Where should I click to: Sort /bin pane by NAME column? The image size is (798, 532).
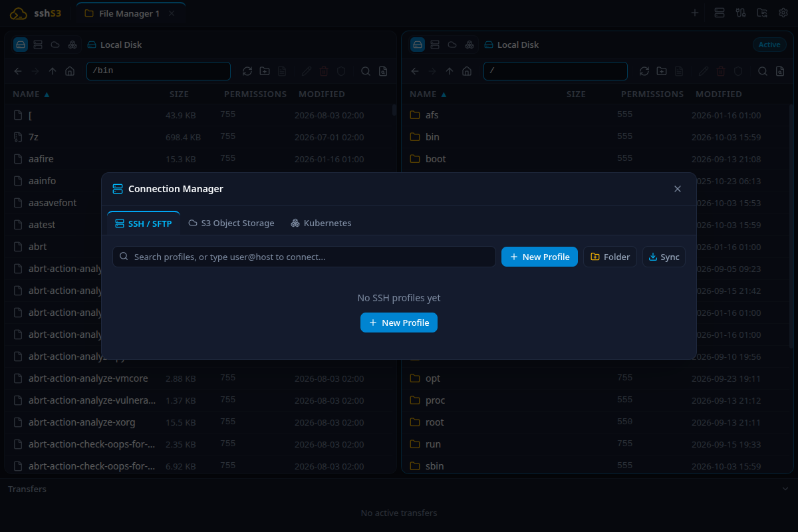tap(31, 94)
